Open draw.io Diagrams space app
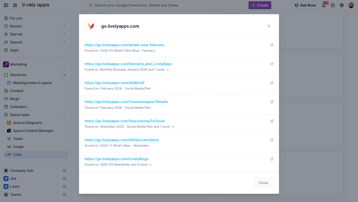 [27, 123]
